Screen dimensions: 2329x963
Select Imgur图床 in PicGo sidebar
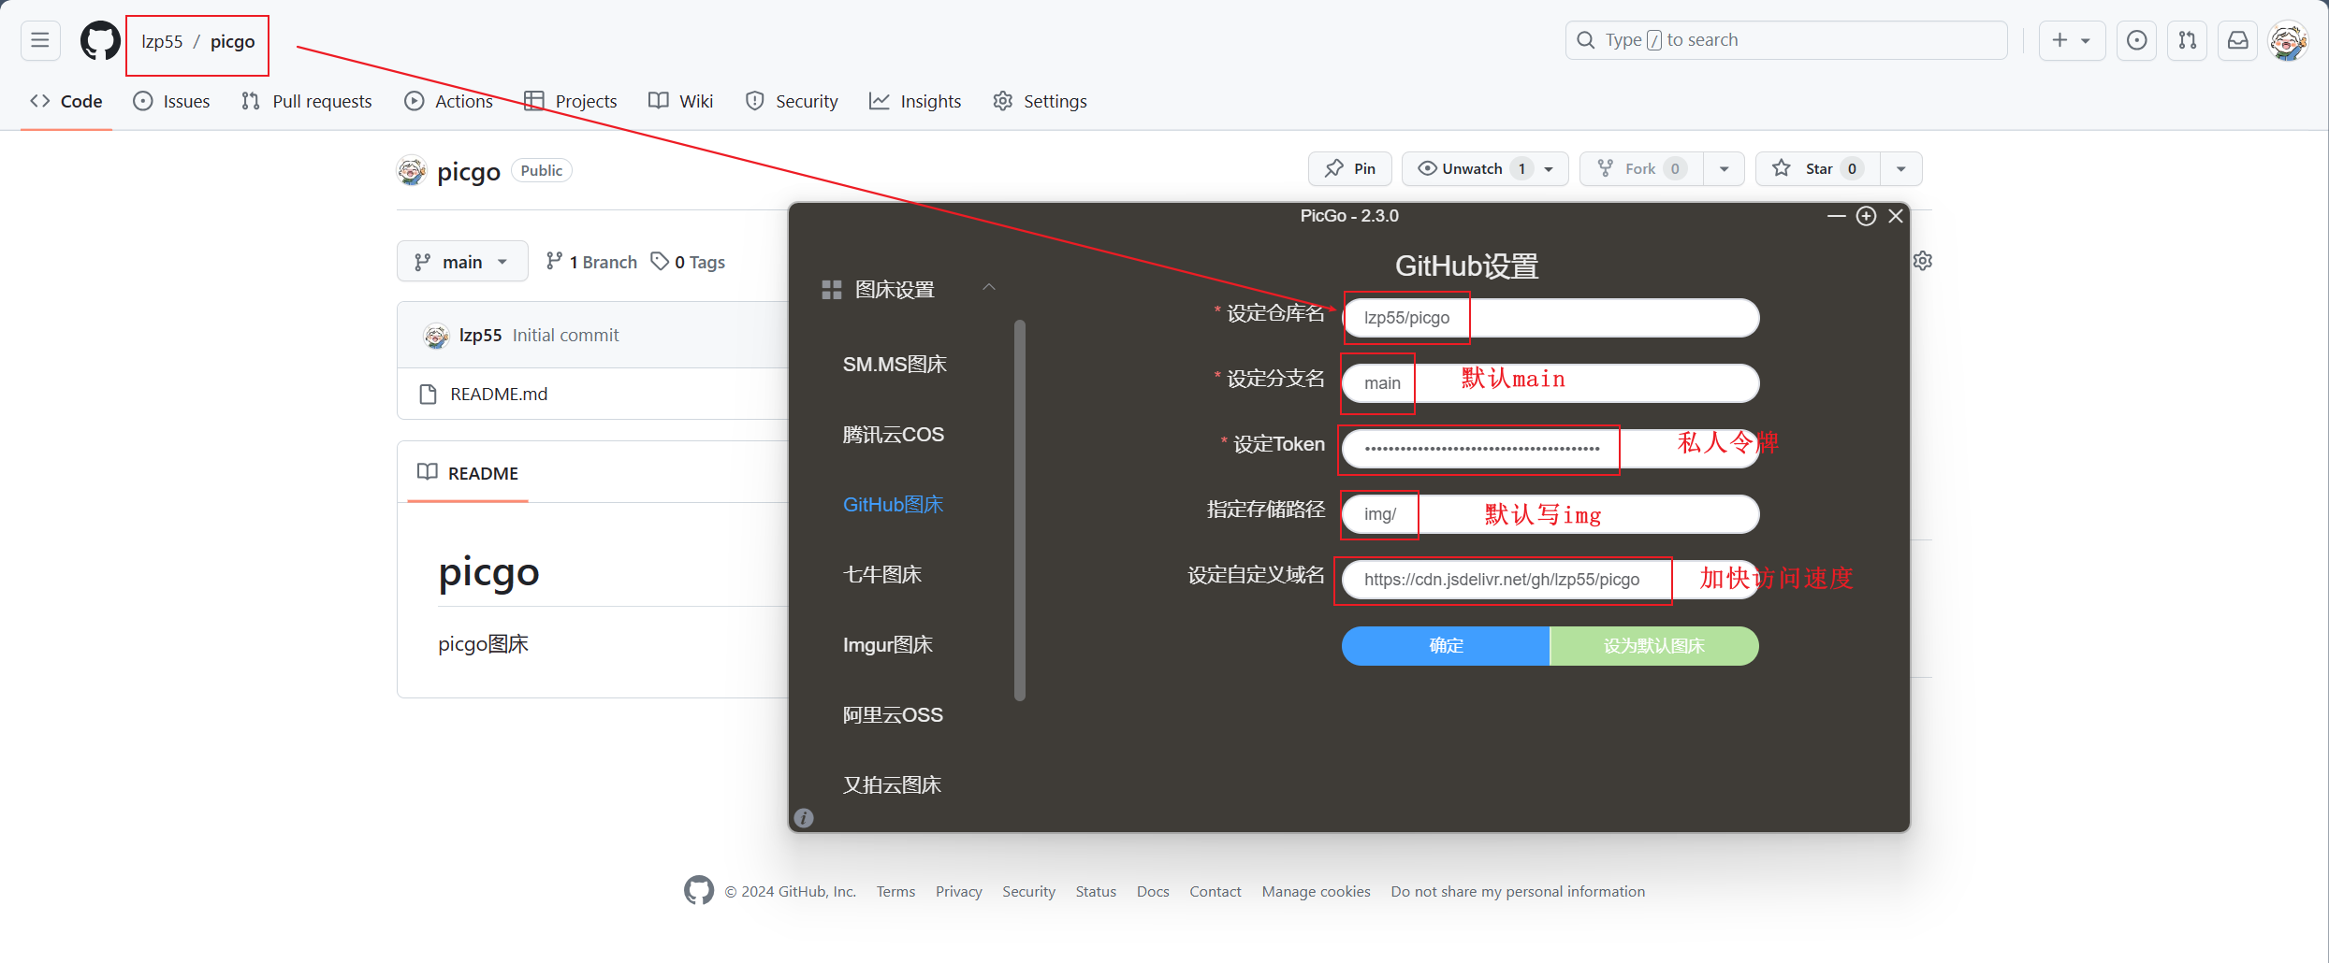888,644
